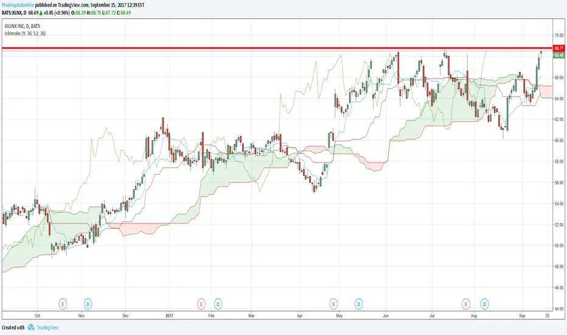Click the Aug label on time axis
This screenshot has width=567, height=335.
474,316
